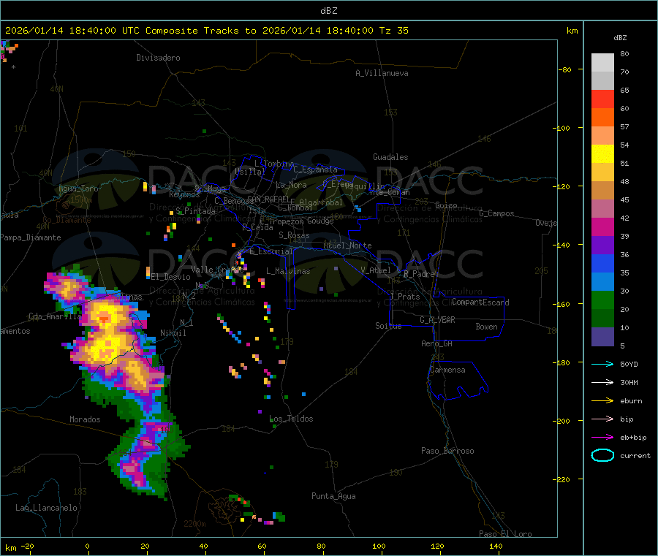Click the Paso_El_Loro map label
658x556 pixels.
[505, 534]
